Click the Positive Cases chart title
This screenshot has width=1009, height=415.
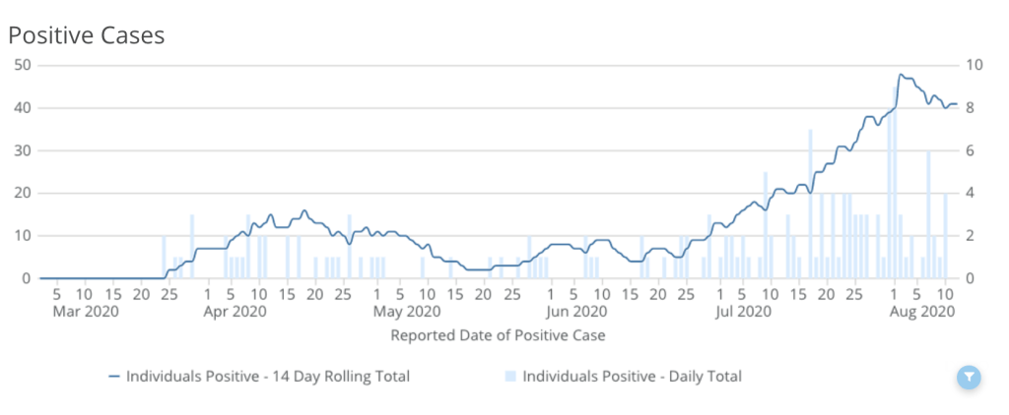(86, 35)
